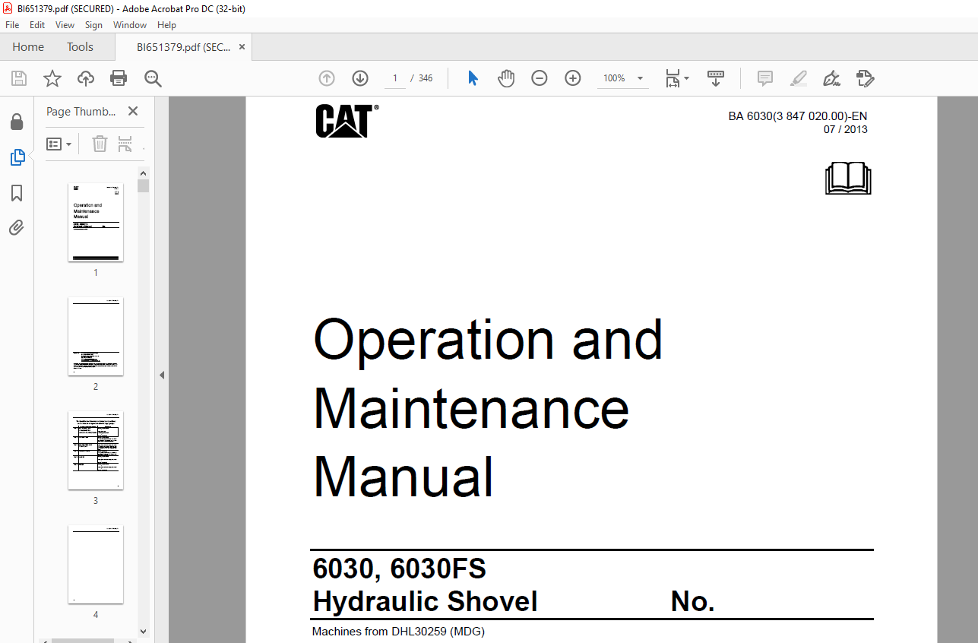Click the 100% zoom value field
This screenshot has width=978, height=643.
[x=614, y=78]
